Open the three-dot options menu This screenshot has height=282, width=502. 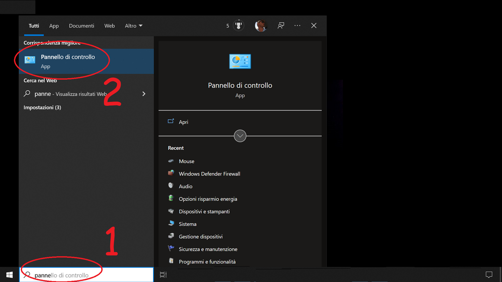297,25
